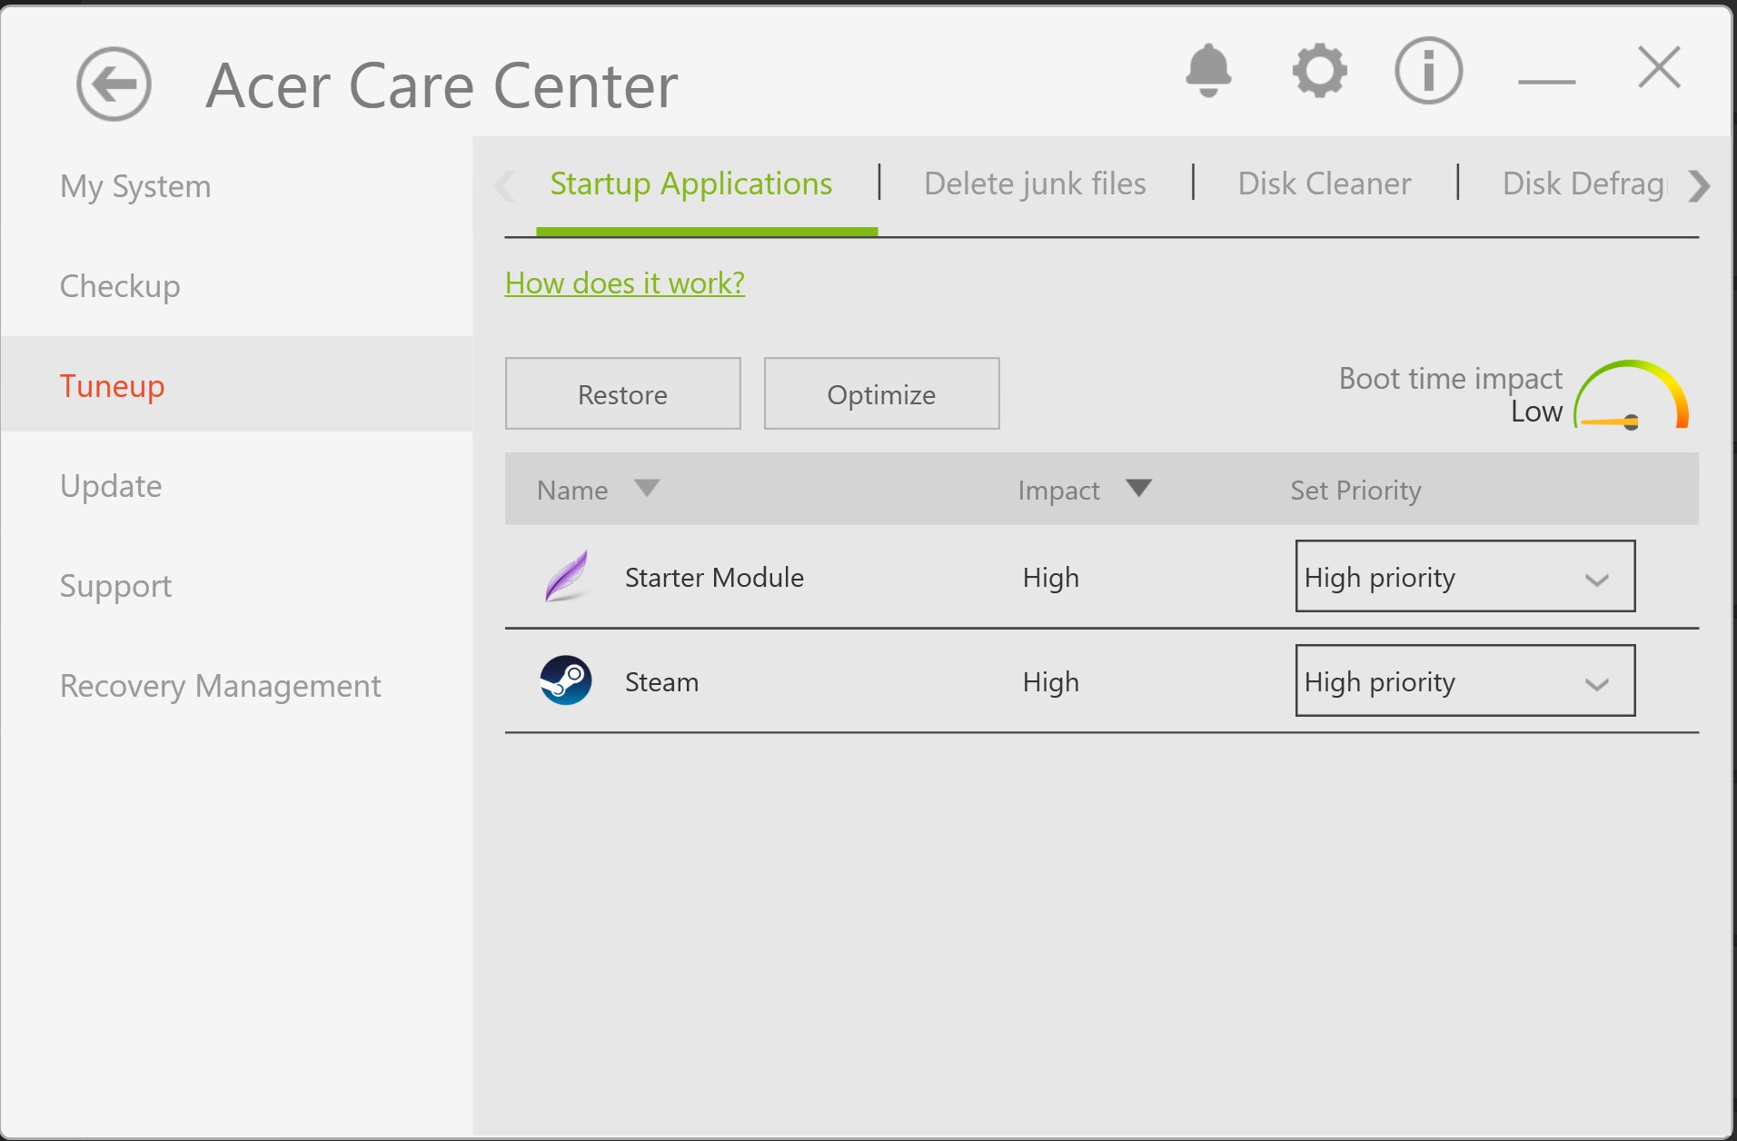Open settings via the gear icon
This screenshot has height=1141, width=1737.
(x=1319, y=70)
